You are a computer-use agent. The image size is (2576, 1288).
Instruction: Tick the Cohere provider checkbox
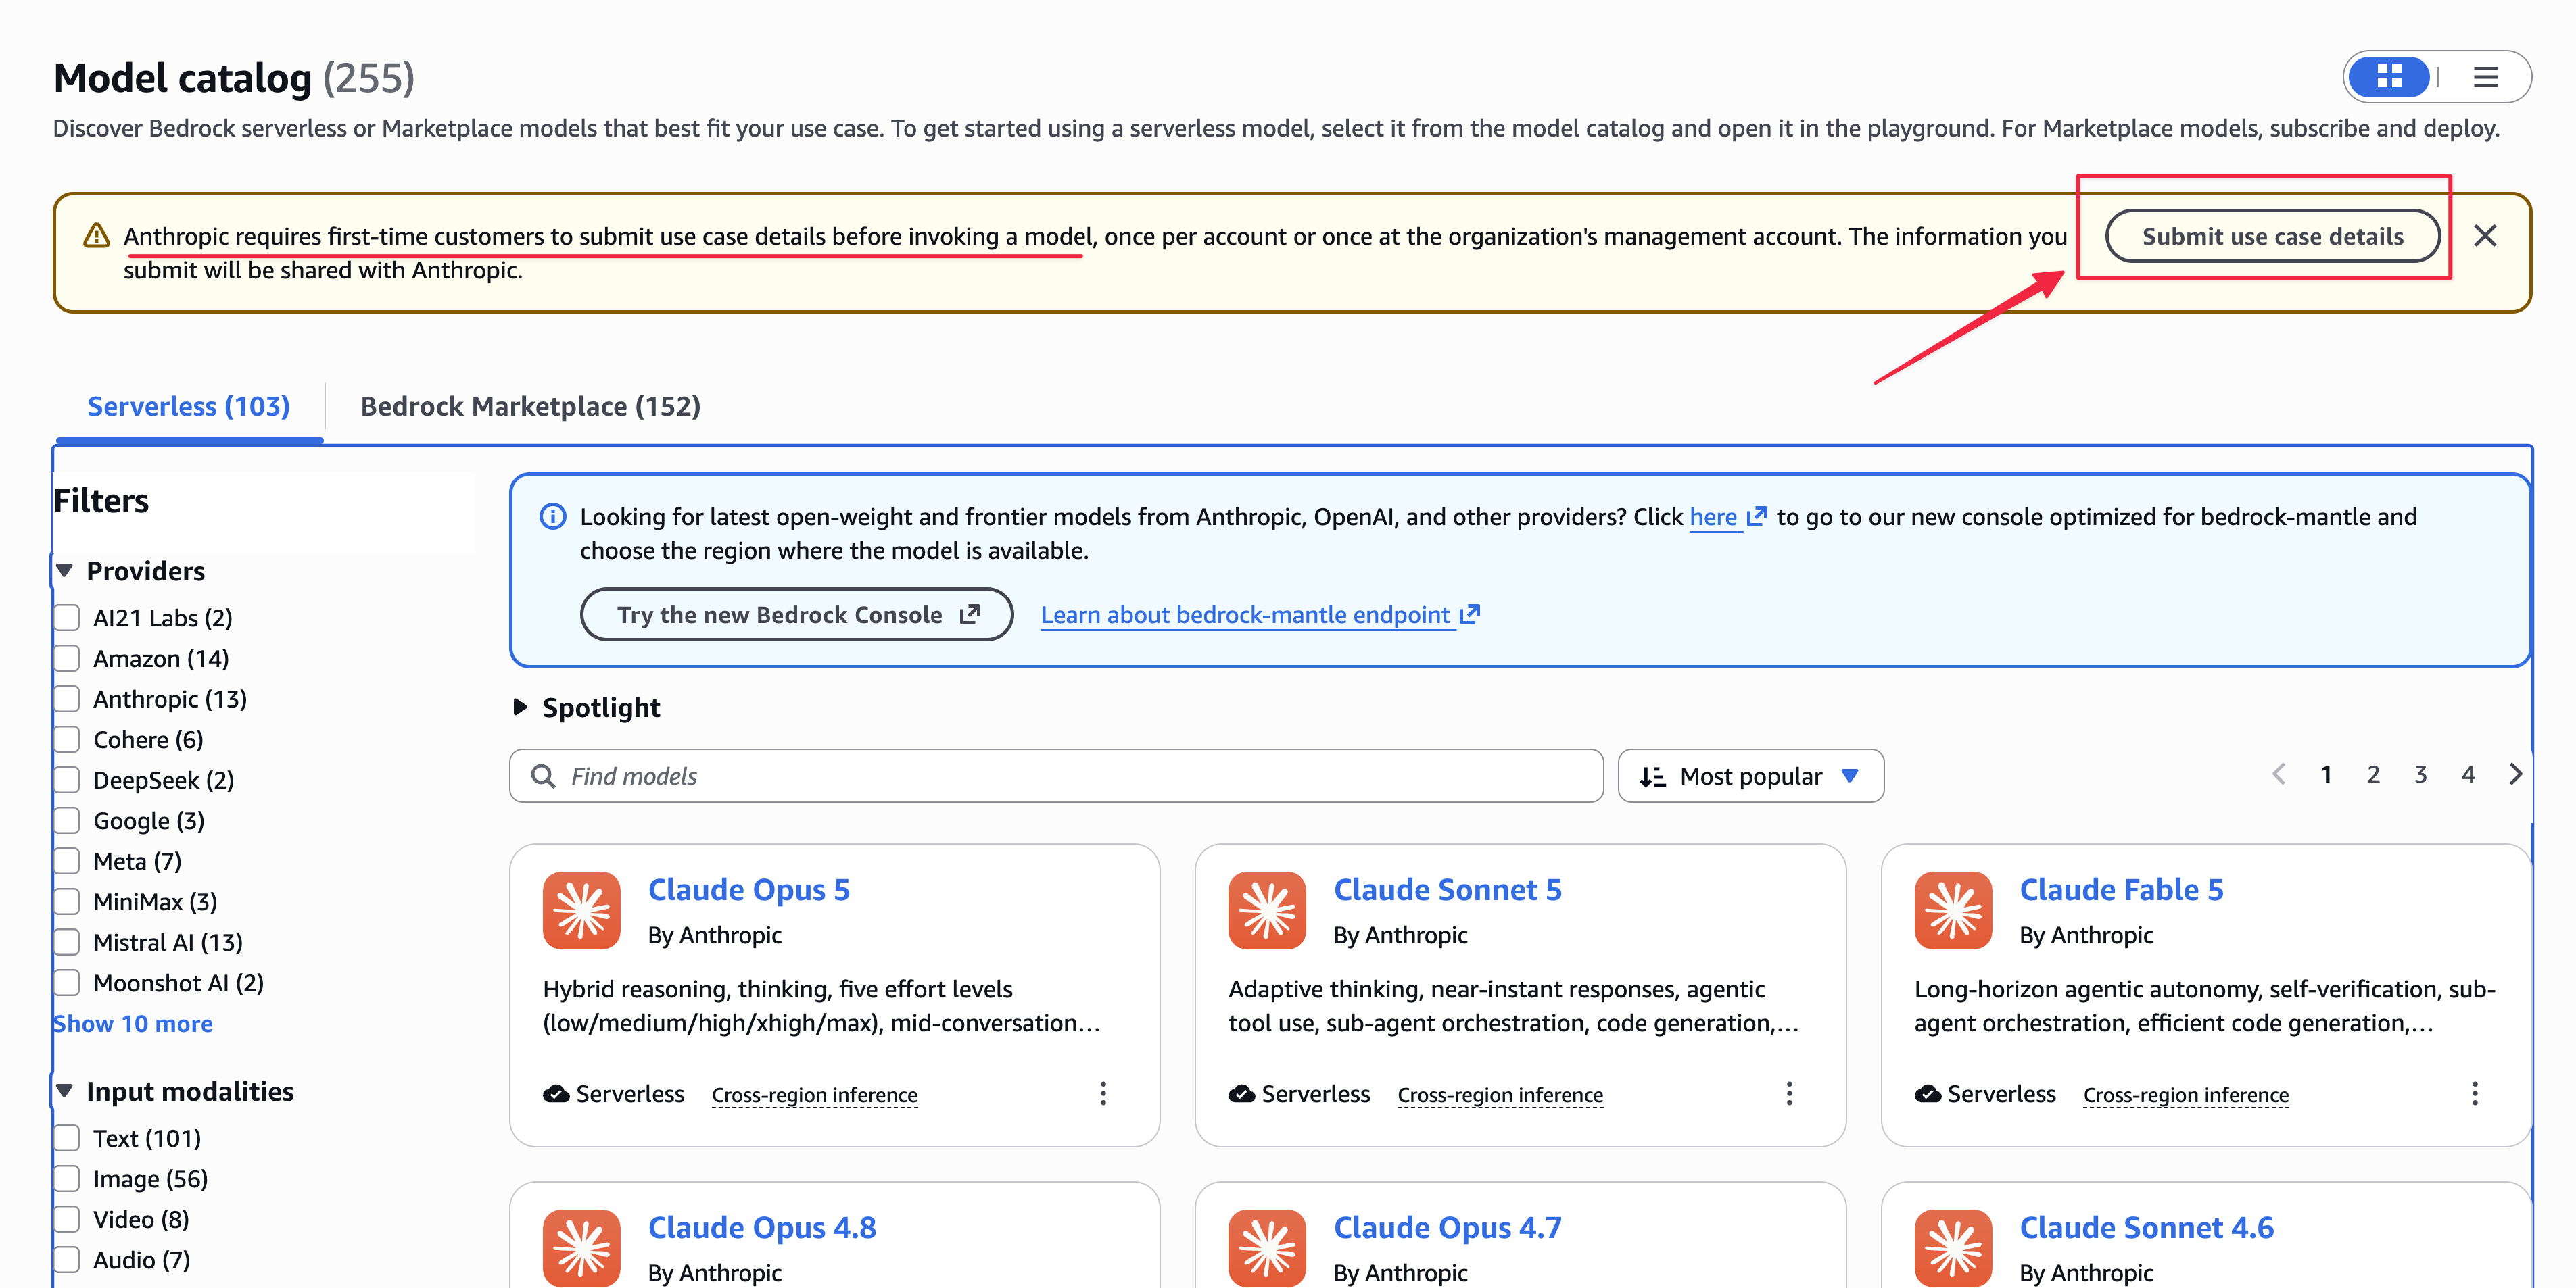[67, 739]
